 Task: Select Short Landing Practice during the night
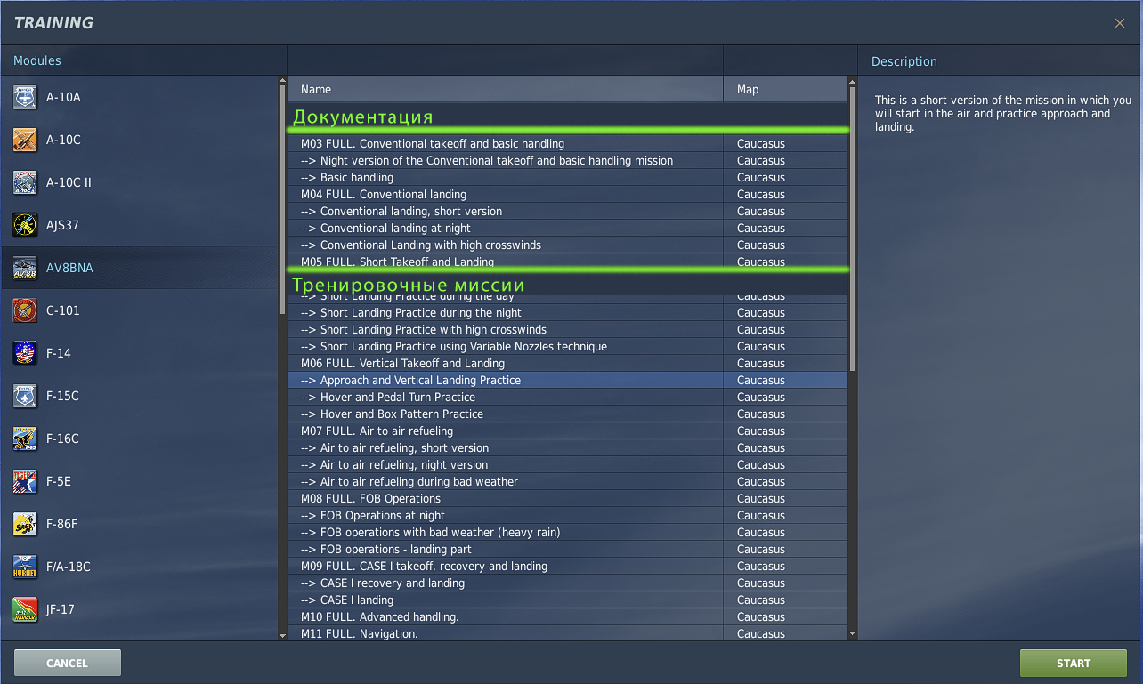click(568, 312)
